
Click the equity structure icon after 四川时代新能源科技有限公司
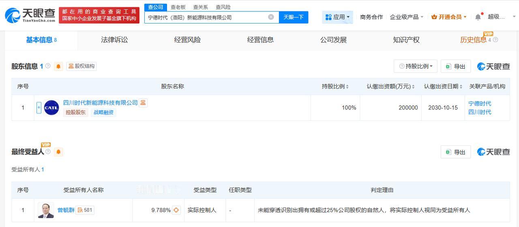pos(143,103)
